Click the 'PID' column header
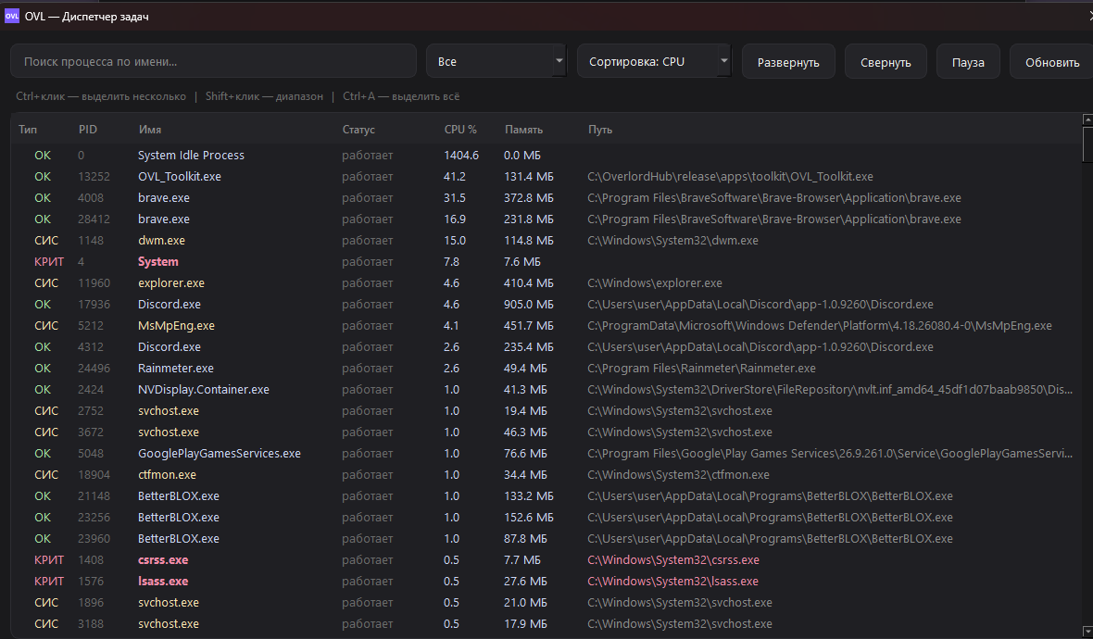Viewport: 1093px width, 639px height. 88,130
